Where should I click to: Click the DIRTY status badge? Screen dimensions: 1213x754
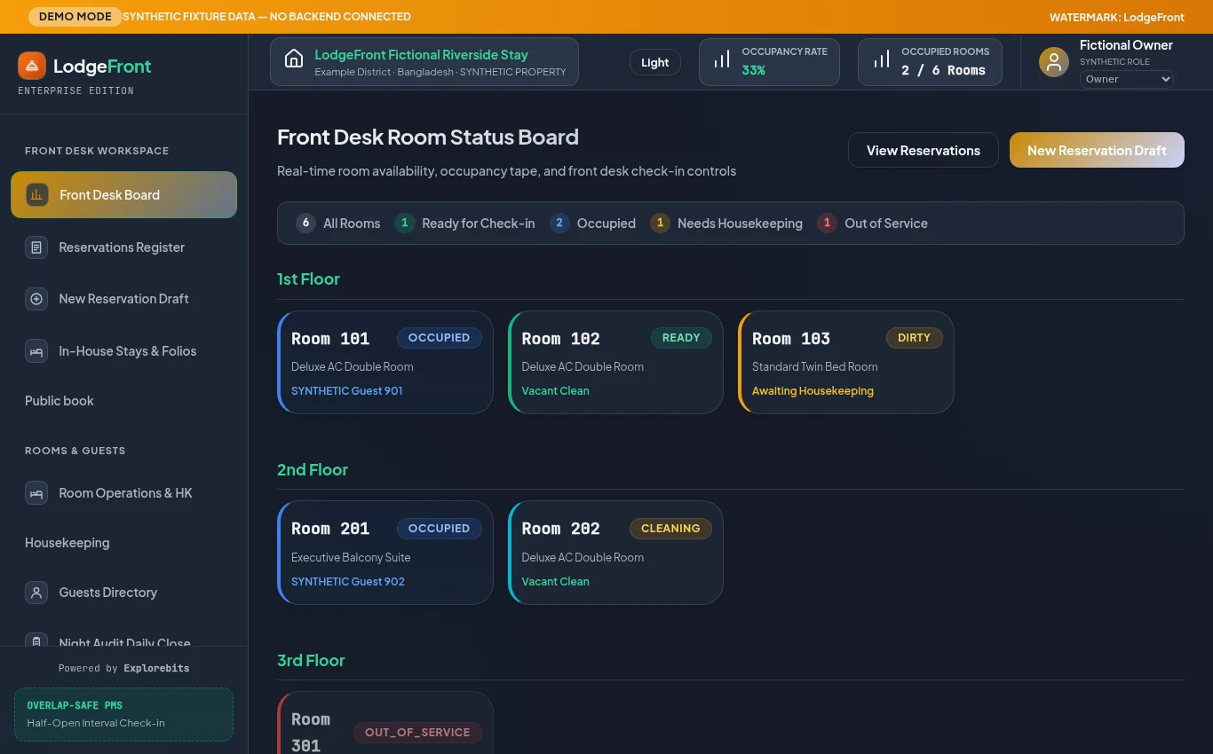914,338
